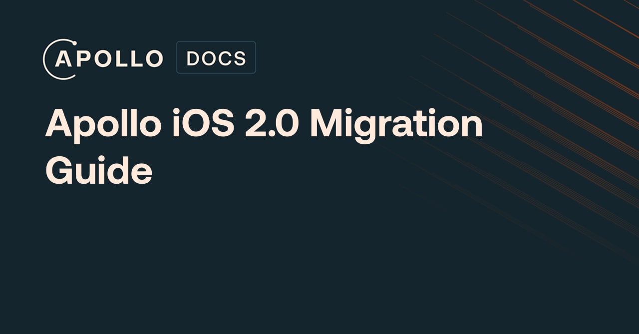Click the DOCS outlined button

216,57
